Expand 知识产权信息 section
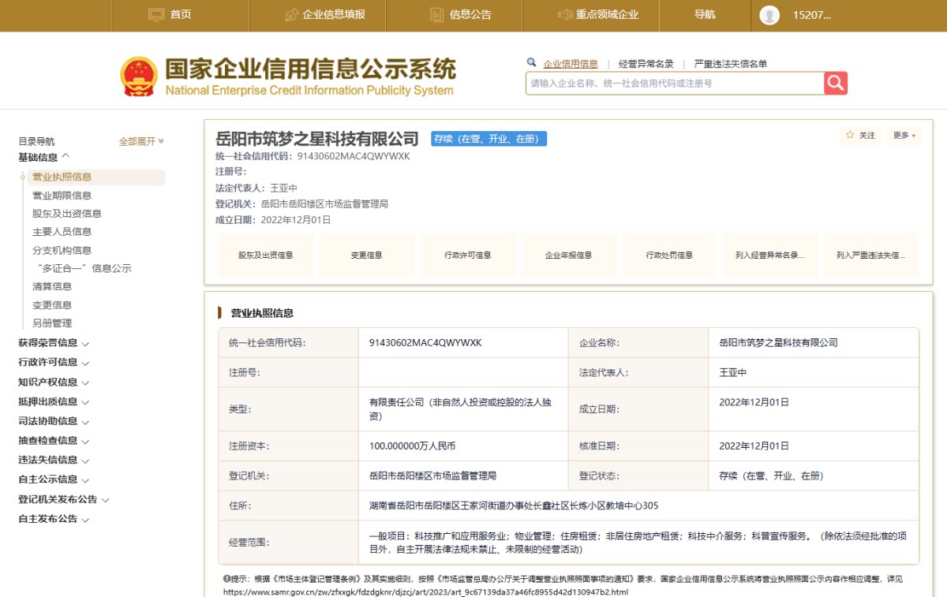 point(54,382)
